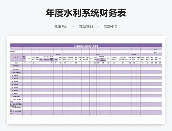The width and height of the screenshot is (172, 131).
Task: Select column number cell 15
Action: (91, 63)
